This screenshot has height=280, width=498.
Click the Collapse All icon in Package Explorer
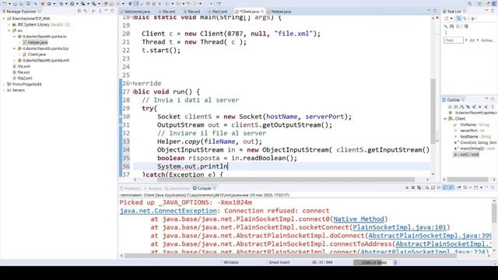(x=79, y=11)
